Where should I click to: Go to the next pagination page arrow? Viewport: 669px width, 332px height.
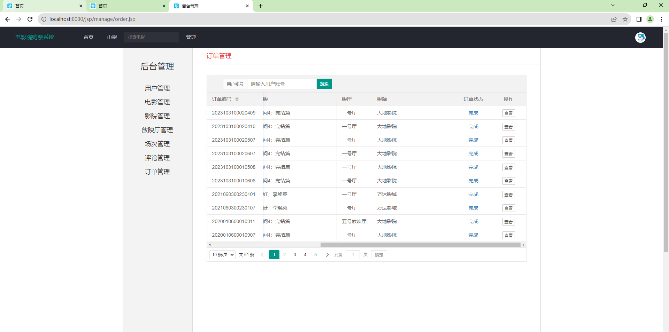[327, 255]
